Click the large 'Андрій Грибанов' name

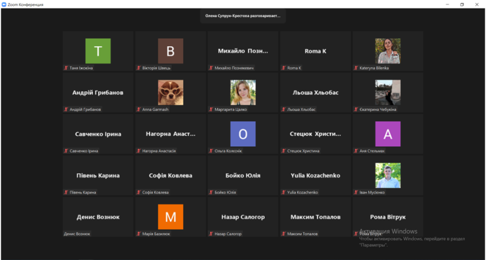pyautogui.click(x=98, y=93)
